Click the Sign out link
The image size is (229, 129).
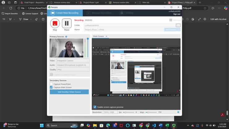coord(176,14)
